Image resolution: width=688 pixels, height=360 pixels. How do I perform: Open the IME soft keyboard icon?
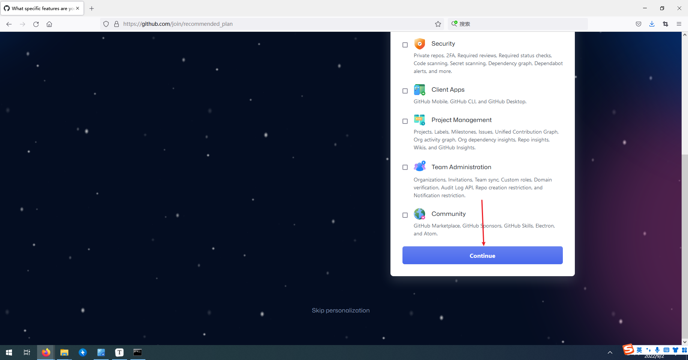(x=666, y=350)
